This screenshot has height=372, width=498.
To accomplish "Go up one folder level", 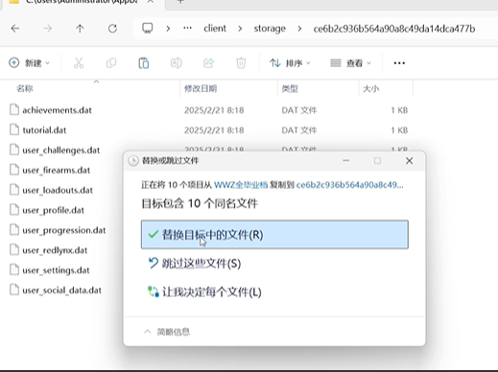I will 80,29.
